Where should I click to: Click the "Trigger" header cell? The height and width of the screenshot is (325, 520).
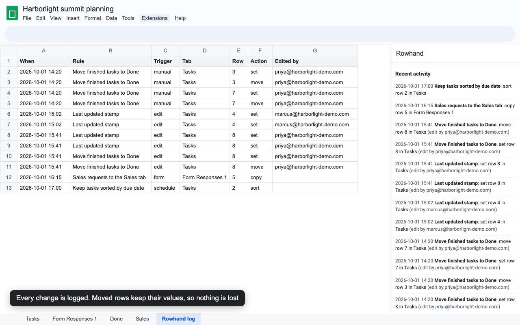point(165,61)
